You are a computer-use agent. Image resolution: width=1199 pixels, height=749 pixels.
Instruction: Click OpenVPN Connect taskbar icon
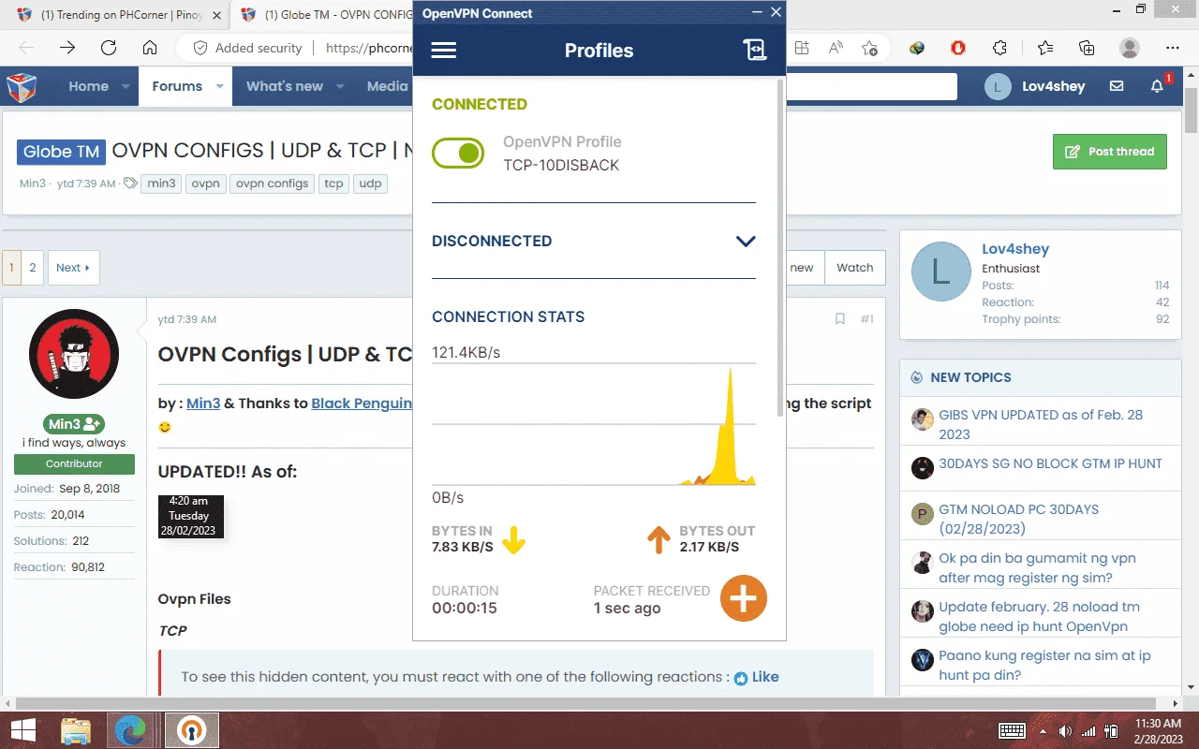[192, 730]
